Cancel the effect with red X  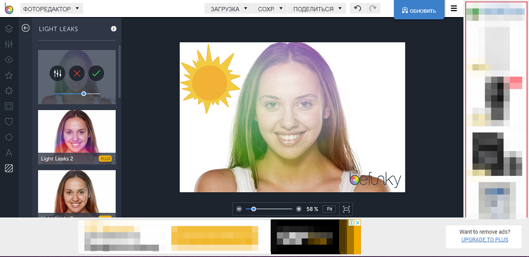pos(77,74)
